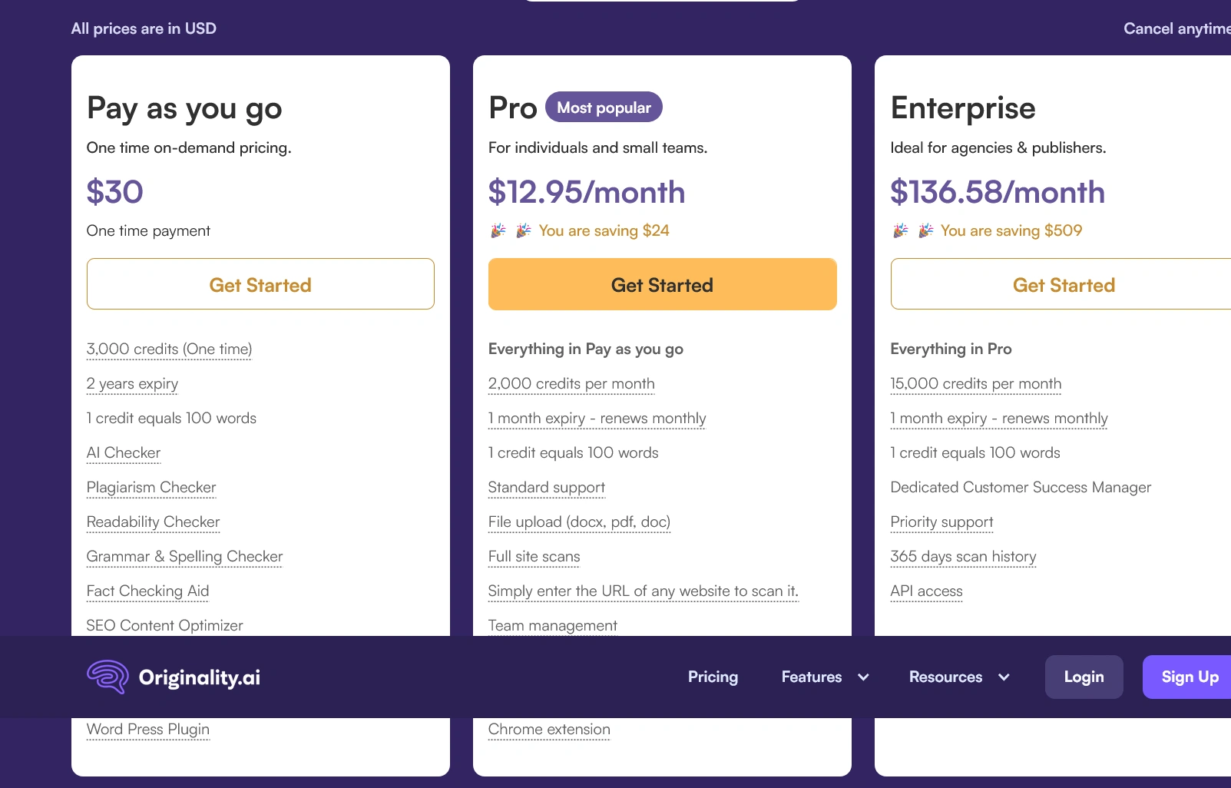Image resolution: width=1231 pixels, height=788 pixels.
Task: Open the Features dropdown
Action: (822, 677)
